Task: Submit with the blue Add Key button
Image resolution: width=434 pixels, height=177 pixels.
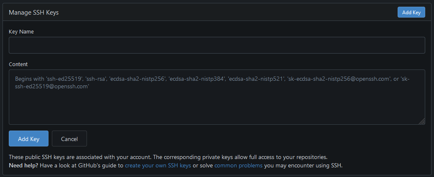Action: 29,139
